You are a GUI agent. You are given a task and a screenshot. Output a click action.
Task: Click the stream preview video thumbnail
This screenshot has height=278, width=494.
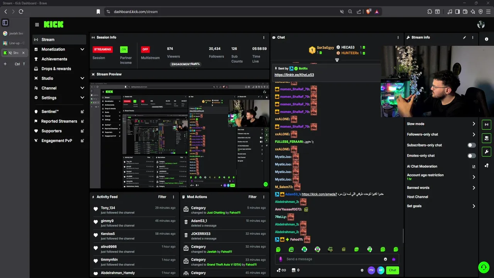coord(179,135)
